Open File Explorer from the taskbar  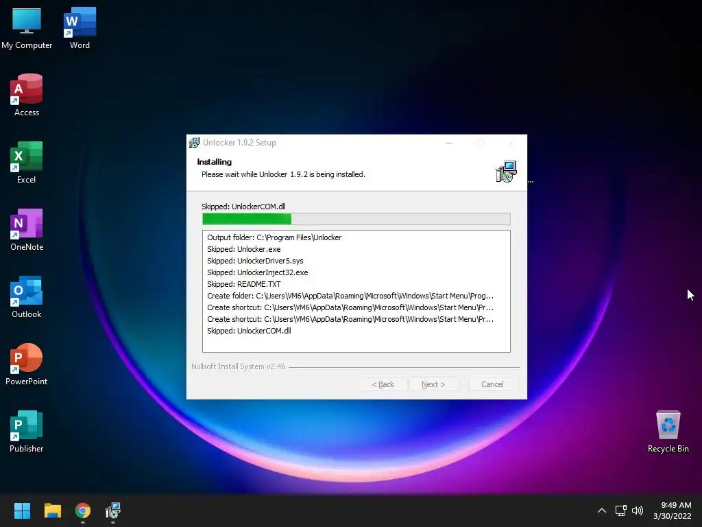[52, 511]
